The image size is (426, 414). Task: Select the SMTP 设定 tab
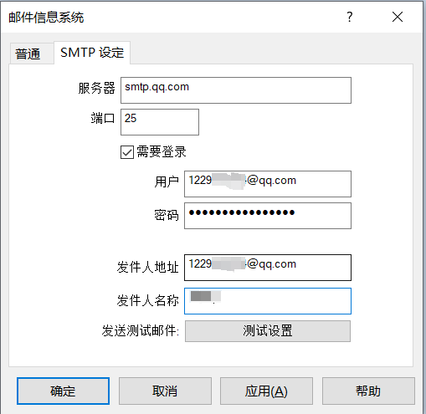92,53
